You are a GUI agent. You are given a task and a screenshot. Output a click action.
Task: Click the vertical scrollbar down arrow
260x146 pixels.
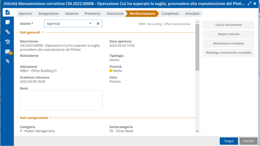tap(197, 131)
